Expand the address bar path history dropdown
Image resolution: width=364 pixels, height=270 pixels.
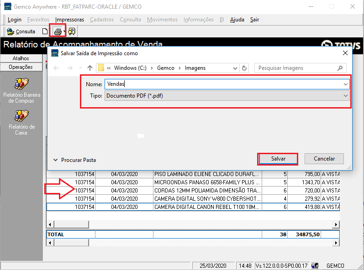(x=235, y=68)
